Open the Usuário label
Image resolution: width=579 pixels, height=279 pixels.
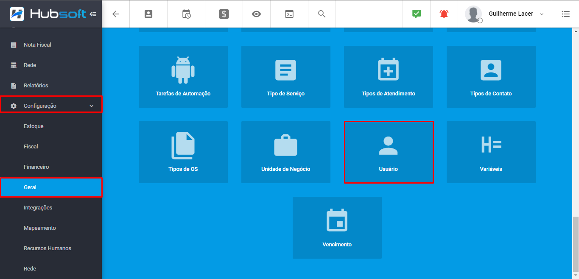(x=389, y=169)
